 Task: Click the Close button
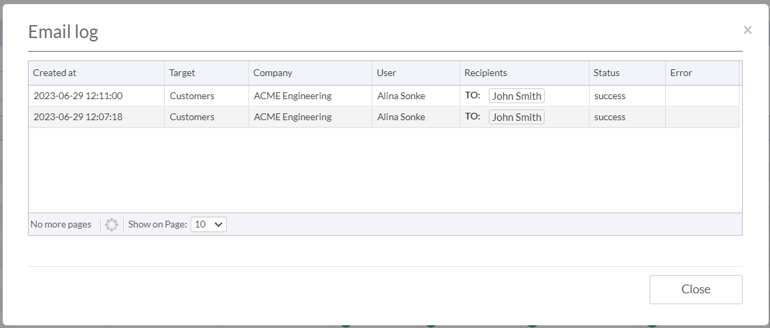[x=696, y=289]
